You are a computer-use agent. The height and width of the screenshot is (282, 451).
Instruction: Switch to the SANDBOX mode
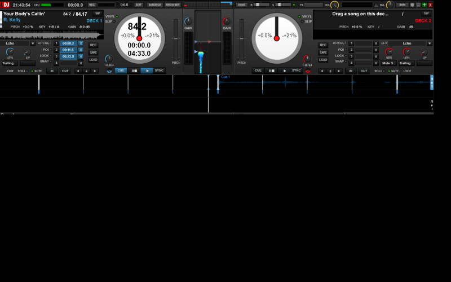155,5
